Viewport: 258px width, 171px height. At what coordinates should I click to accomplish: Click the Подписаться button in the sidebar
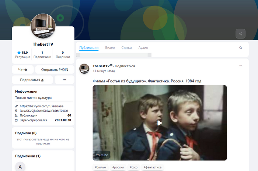coord(32,80)
